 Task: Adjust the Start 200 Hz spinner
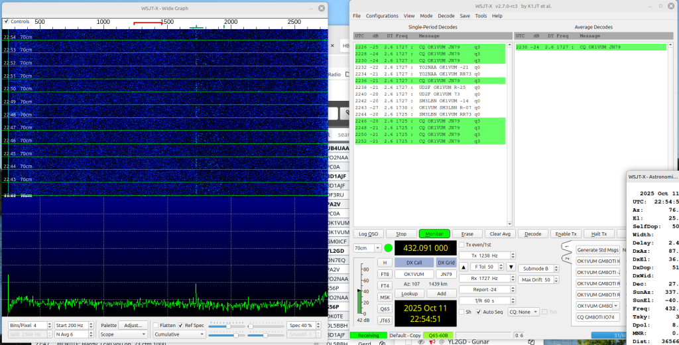[91, 325]
